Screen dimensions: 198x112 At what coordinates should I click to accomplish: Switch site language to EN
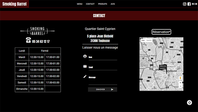[196, 4]
